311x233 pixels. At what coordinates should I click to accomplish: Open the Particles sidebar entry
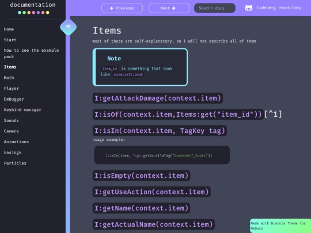click(x=15, y=163)
